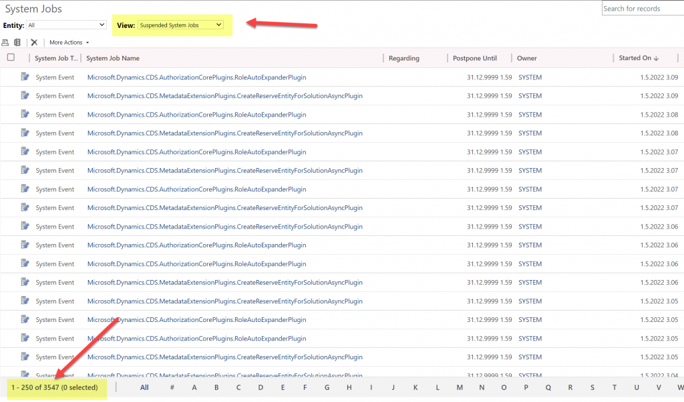This screenshot has height=402, width=684.
Task: Click '1.5.2022 3.08' in CreateReserveEntityForSolutionAsyncPlugin row
Action: 659,133
